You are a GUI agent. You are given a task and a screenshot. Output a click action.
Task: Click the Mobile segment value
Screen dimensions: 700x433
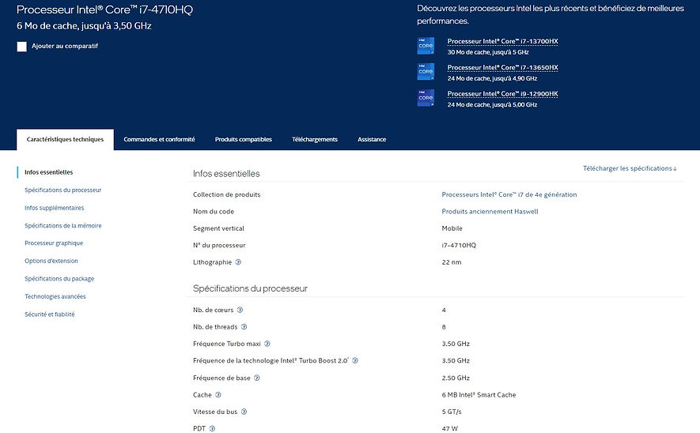(452, 228)
